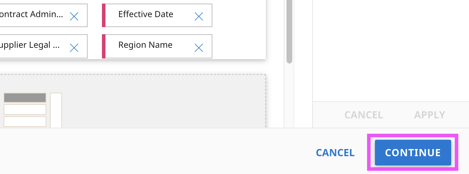Select the Region Name field label
The height and width of the screenshot is (174, 469).
coord(145,45)
